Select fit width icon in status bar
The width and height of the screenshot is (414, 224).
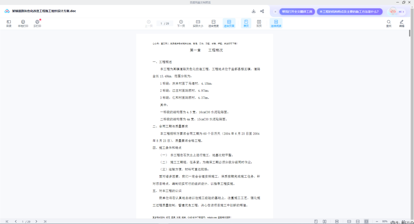pyautogui.click(x=358, y=222)
